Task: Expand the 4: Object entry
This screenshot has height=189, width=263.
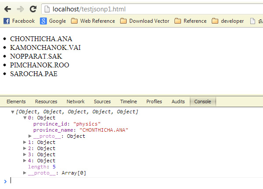Action: click(25, 161)
